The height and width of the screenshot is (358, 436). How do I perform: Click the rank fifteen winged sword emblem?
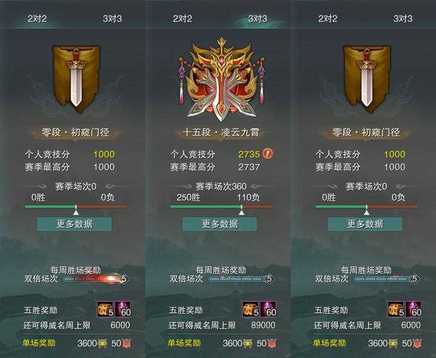click(x=222, y=80)
